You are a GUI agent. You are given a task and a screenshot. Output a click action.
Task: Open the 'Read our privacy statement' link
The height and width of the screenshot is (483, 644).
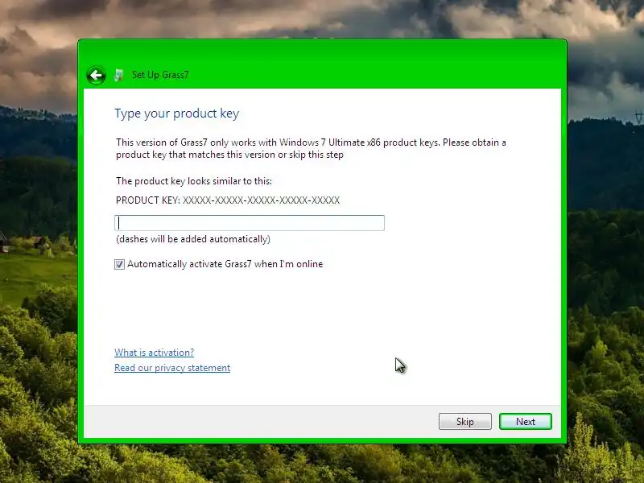172,368
